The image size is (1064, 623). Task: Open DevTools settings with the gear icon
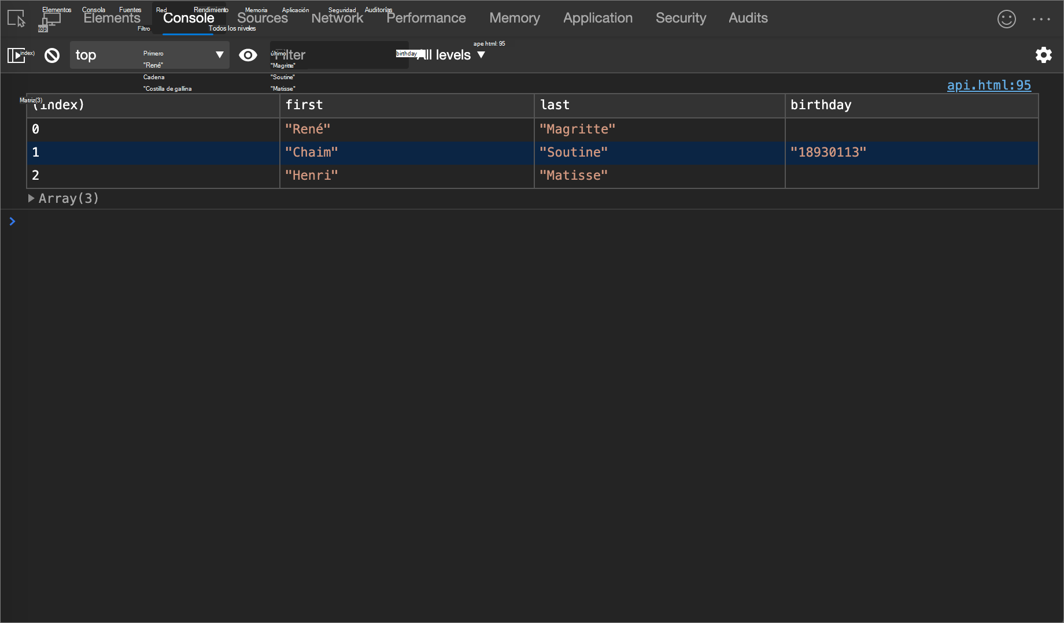1044,55
